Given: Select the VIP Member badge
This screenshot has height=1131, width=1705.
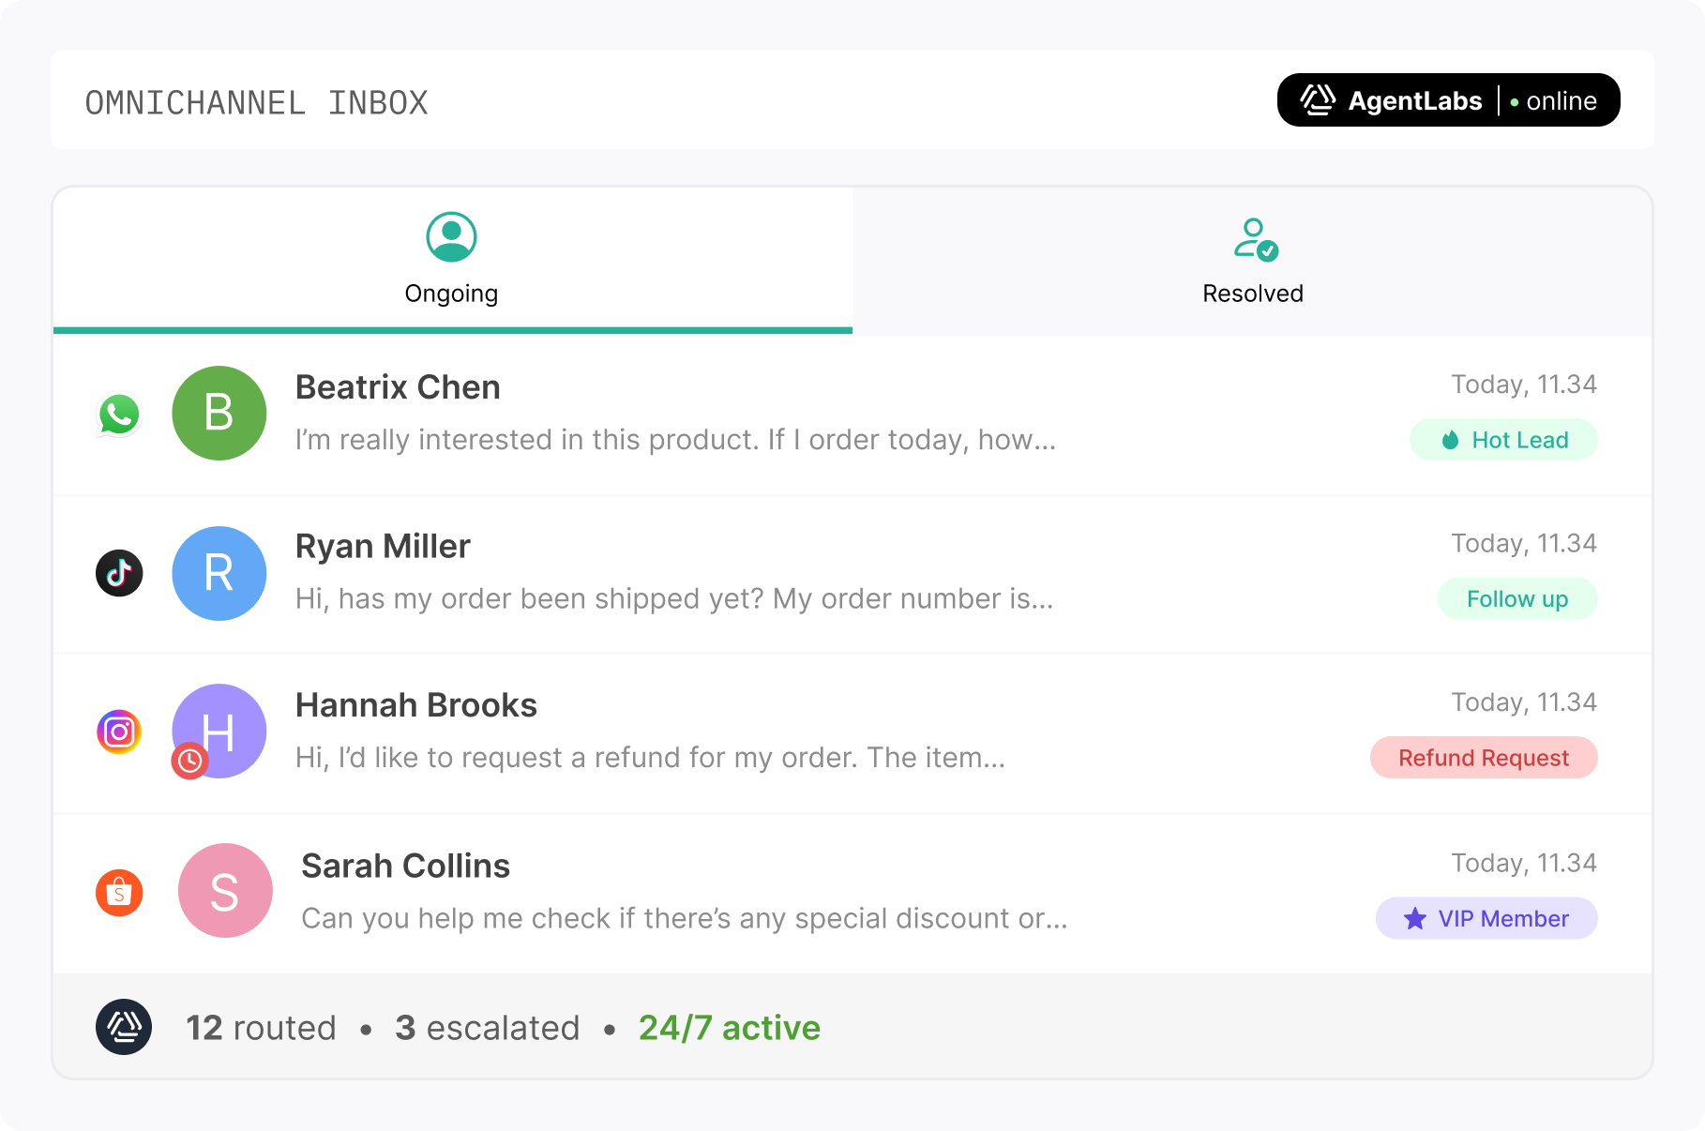Looking at the screenshot, I should [1486, 918].
